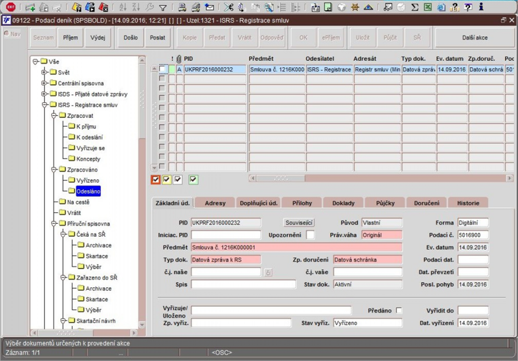The width and height of the screenshot is (518, 361).
Task: Click the envelope mail icon
Action: click(x=209, y=8)
